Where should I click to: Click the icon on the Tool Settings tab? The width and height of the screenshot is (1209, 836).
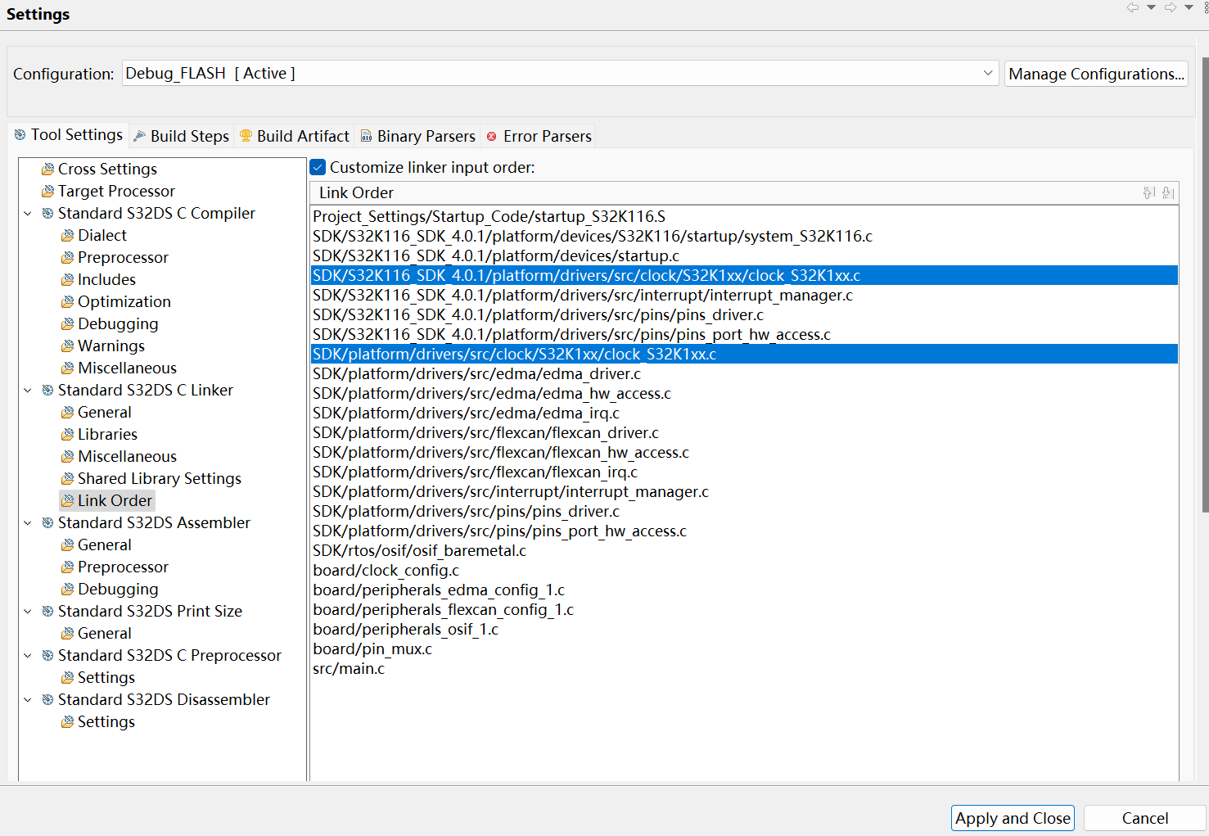(20, 134)
